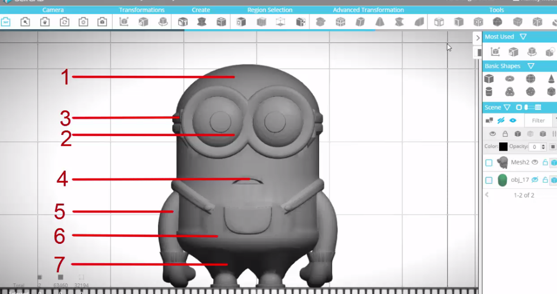Screen dimensions: 557x294
Task: Add a cone from Basic Shapes
Action: pyautogui.click(x=551, y=78)
